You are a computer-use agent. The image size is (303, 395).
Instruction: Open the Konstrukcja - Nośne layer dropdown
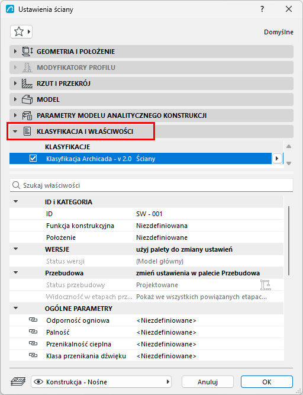pyautogui.click(x=101, y=382)
